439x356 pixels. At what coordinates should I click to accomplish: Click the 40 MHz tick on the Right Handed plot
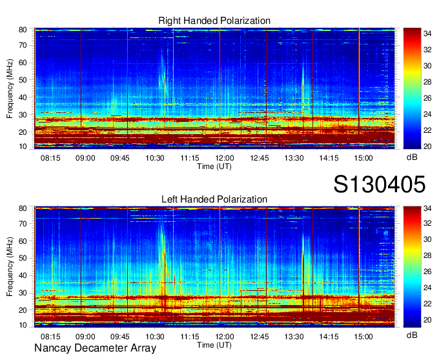(x=23, y=97)
